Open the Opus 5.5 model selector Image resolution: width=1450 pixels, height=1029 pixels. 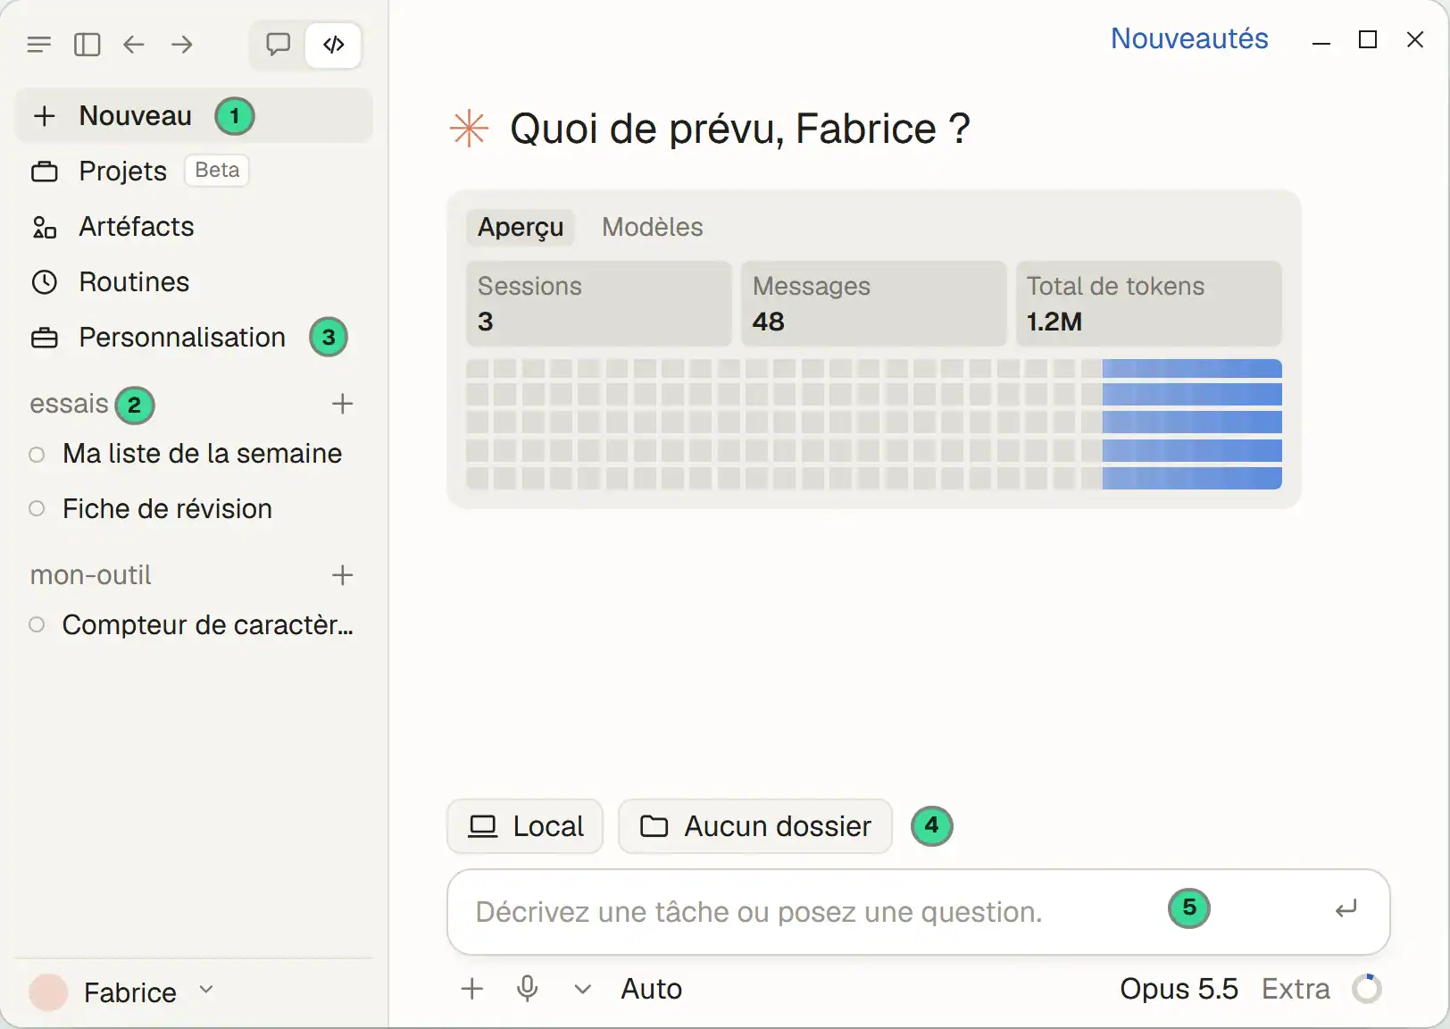[x=1179, y=989]
